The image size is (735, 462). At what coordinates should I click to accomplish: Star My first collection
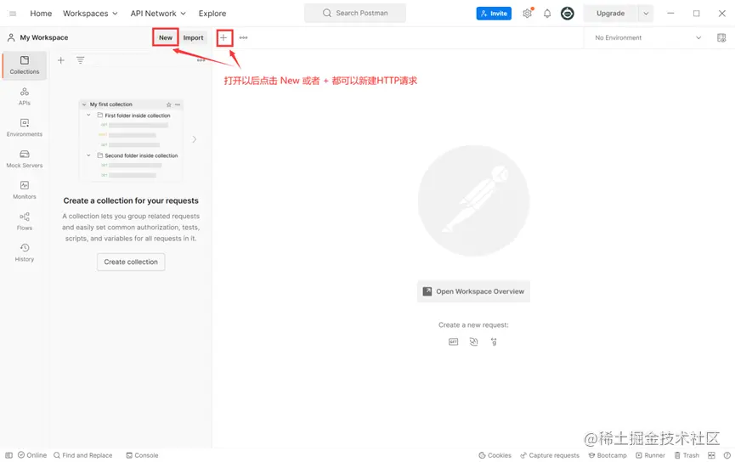point(169,104)
